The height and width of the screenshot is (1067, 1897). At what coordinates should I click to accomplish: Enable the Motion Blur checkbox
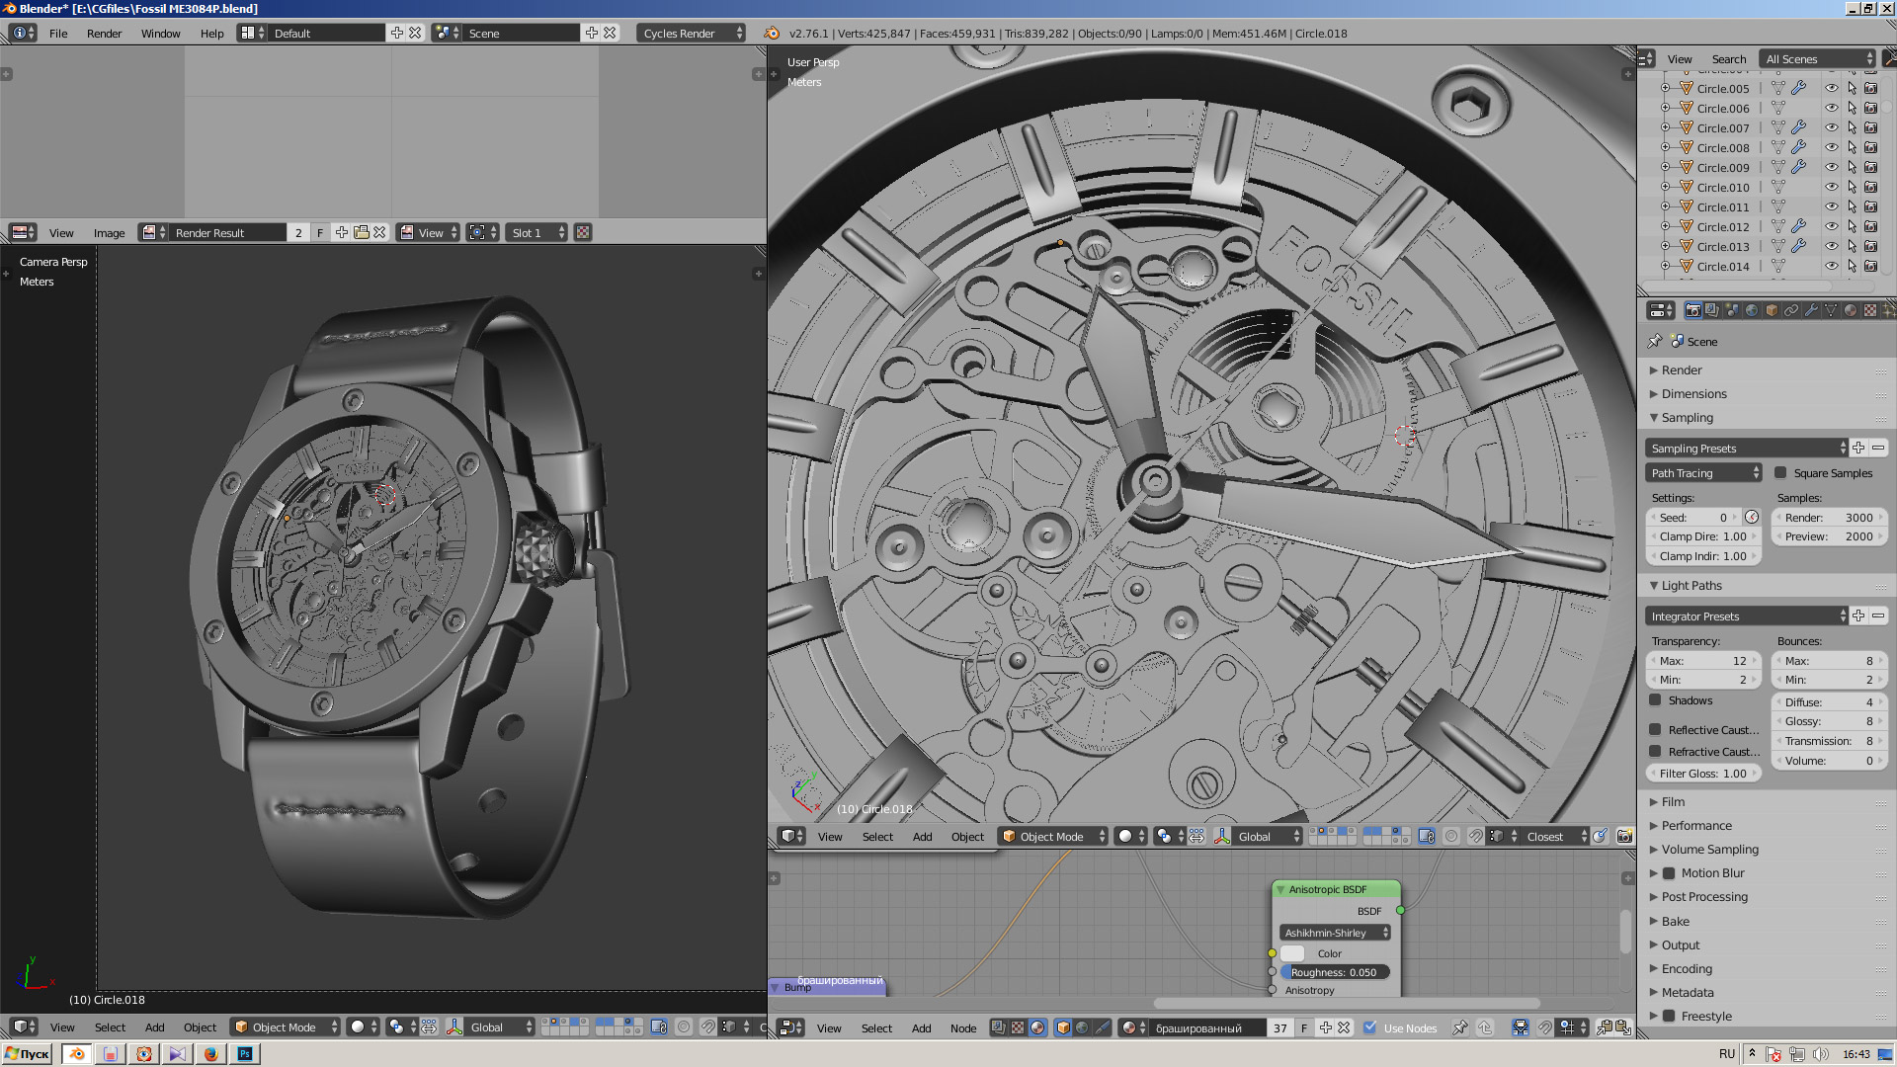pyautogui.click(x=1669, y=873)
